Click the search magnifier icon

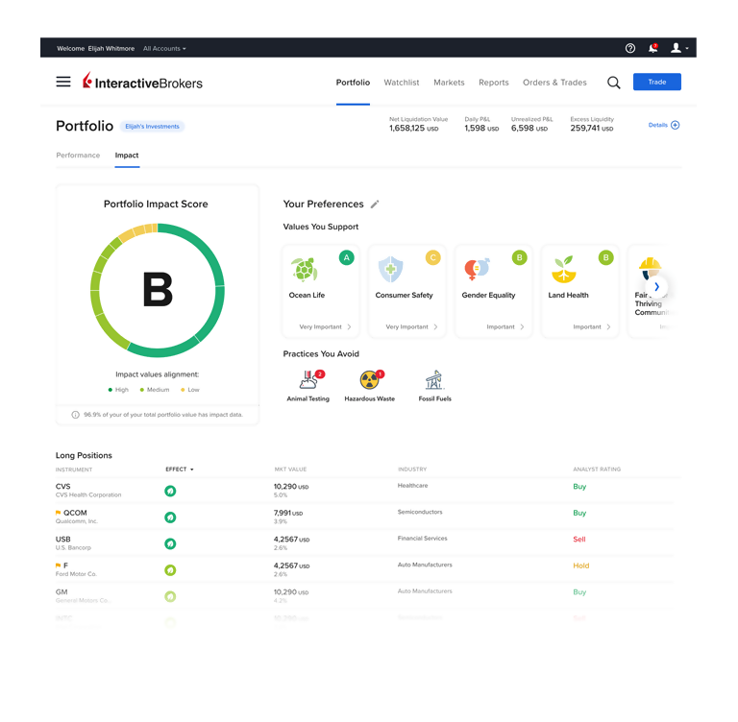(613, 83)
